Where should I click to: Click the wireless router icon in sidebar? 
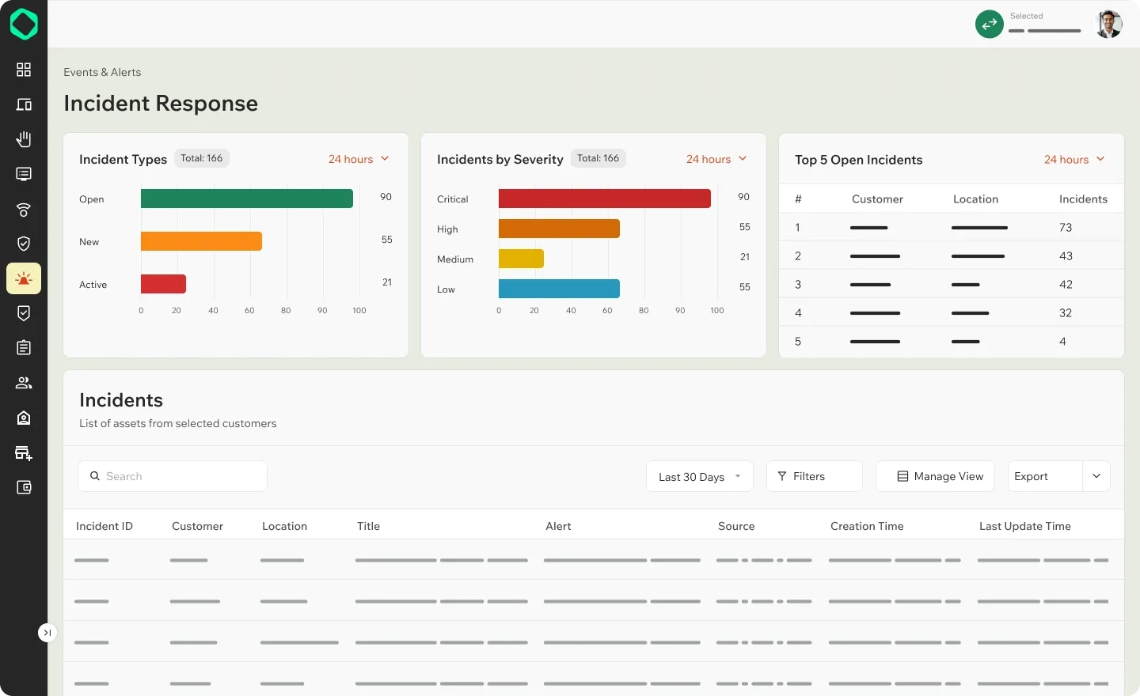pos(24,210)
